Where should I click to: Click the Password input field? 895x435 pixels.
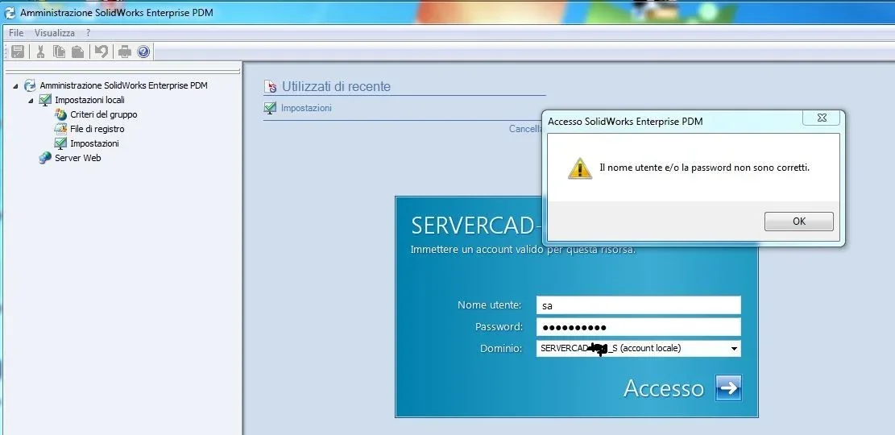click(x=639, y=327)
